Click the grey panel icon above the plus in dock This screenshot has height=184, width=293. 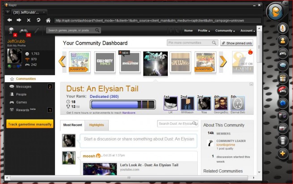(283, 141)
